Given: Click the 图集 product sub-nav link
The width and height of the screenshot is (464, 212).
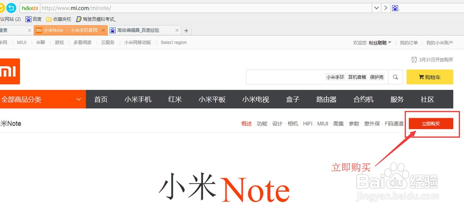Looking at the screenshot, I should click(339, 123).
